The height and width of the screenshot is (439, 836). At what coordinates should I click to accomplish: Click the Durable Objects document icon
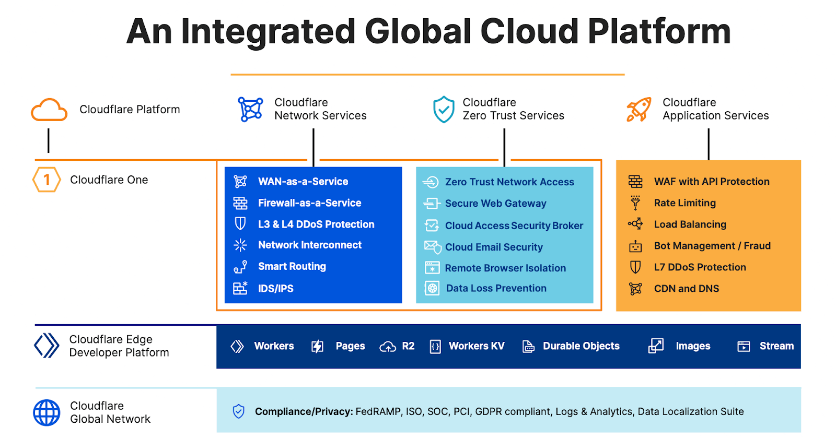point(528,346)
